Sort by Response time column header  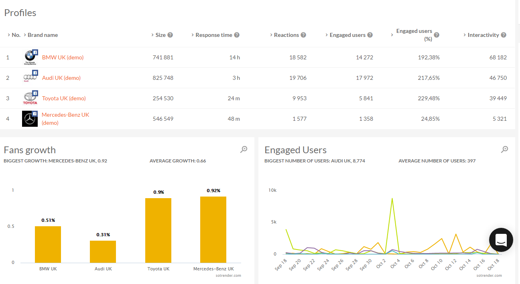click(213, 35)
